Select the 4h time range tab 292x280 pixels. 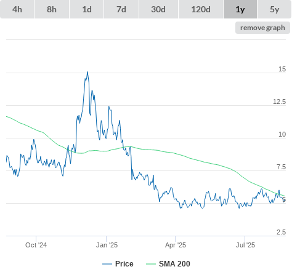click(17, 9)
